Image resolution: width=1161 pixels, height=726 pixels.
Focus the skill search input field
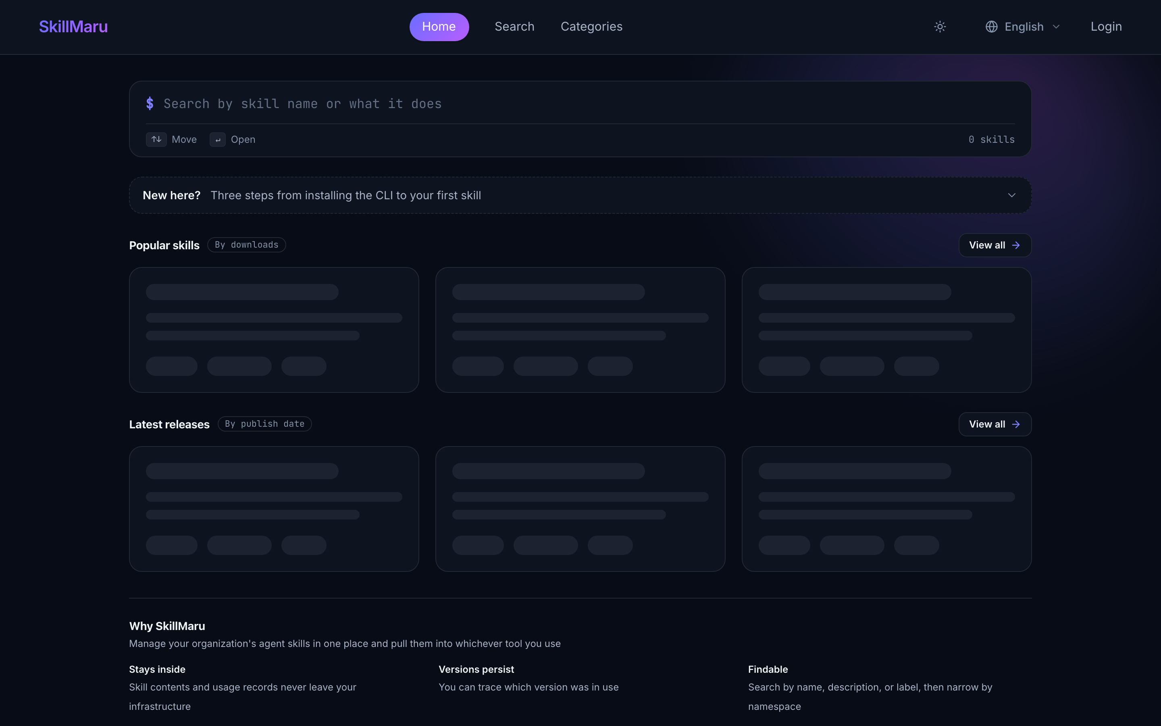(589, 104)
